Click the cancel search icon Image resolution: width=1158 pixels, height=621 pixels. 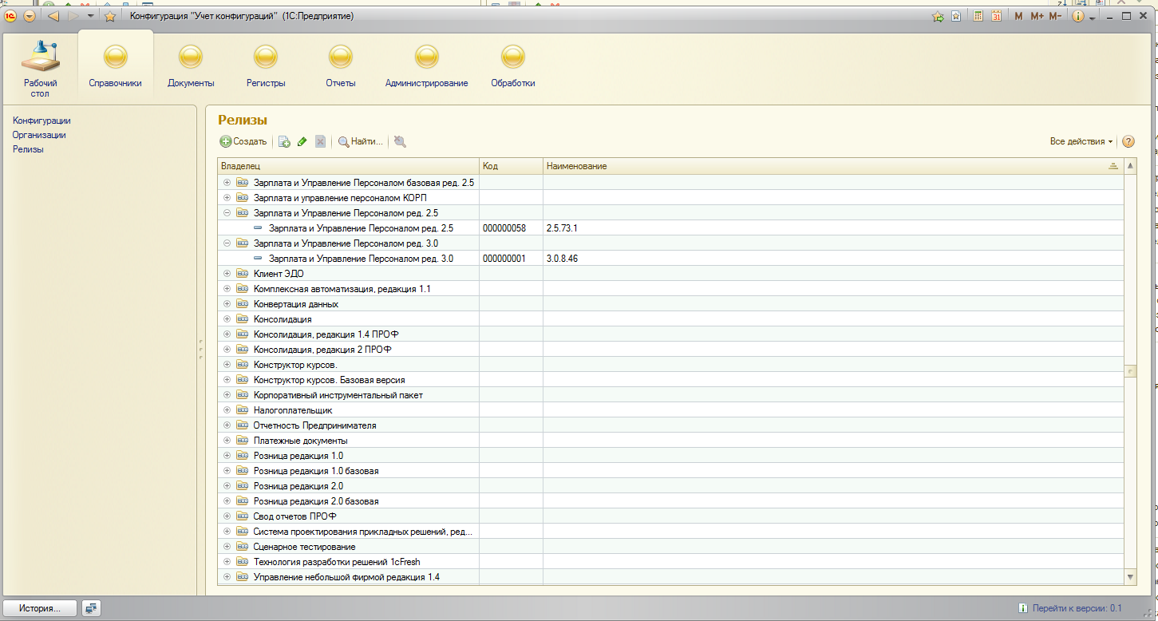pyautogui.click(x=400, y=141)
